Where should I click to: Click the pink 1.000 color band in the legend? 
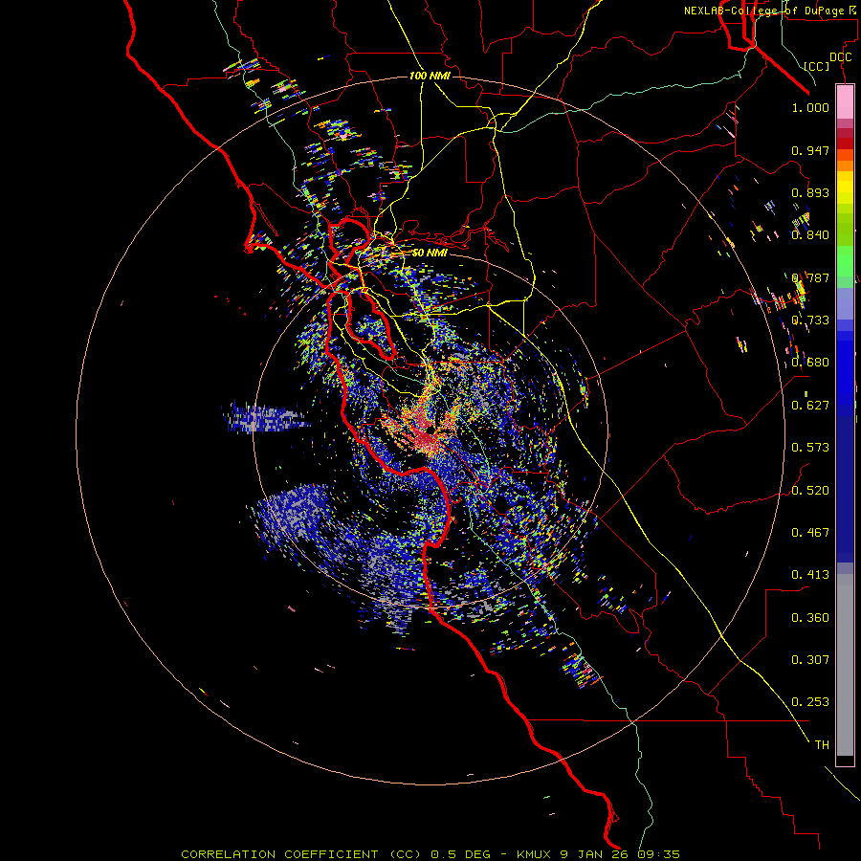pos(845,102)
